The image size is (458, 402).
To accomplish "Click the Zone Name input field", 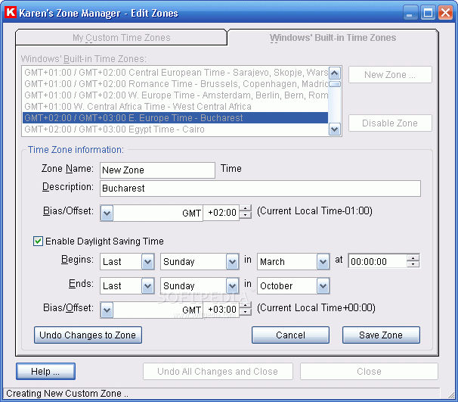I will pyautogui.click(x=157, y=170).
